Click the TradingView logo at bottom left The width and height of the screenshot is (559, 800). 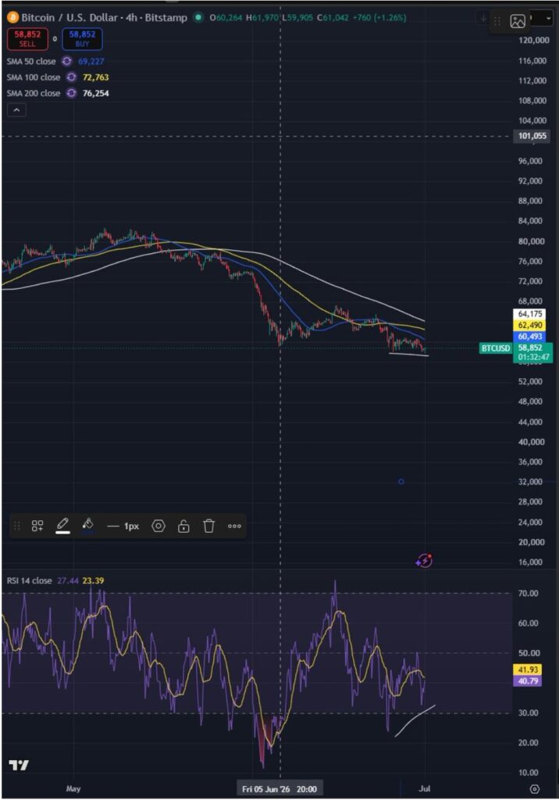click(19, 765)
